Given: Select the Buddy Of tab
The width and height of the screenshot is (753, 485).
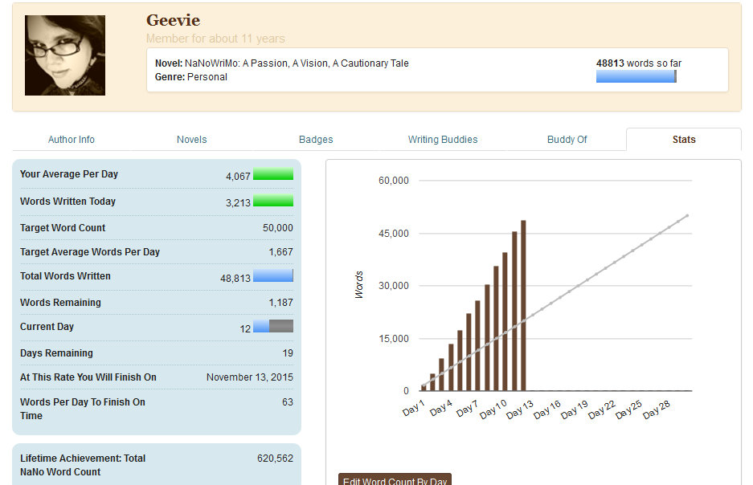Looking at the screenshot, I should tap(567, 140).
